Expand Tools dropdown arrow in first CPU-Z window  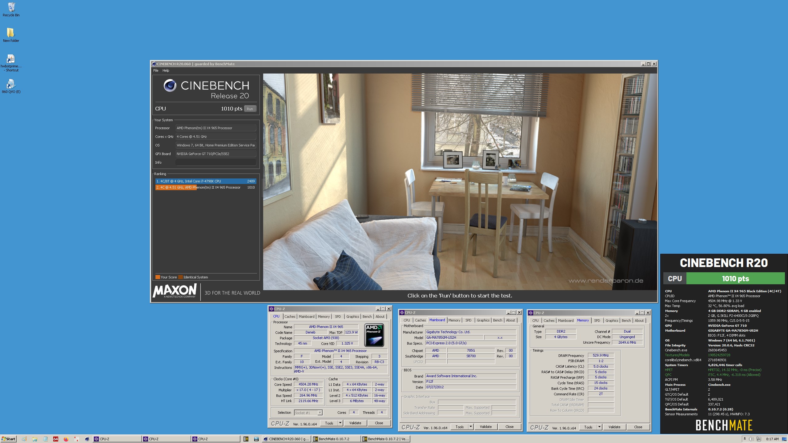tap(340, 423)
